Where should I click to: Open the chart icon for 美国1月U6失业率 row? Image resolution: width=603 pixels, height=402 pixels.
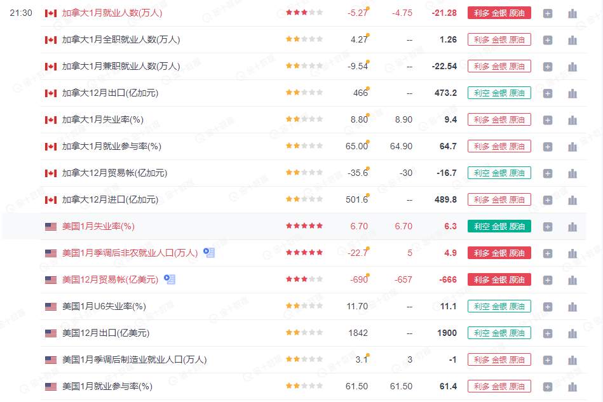(x=573, y=307)
